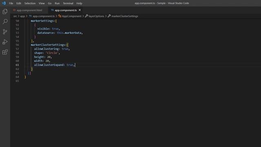This screenshot has height=147, width=261.
Task: Click line number 61 in gutter
Action: point(17,65)
